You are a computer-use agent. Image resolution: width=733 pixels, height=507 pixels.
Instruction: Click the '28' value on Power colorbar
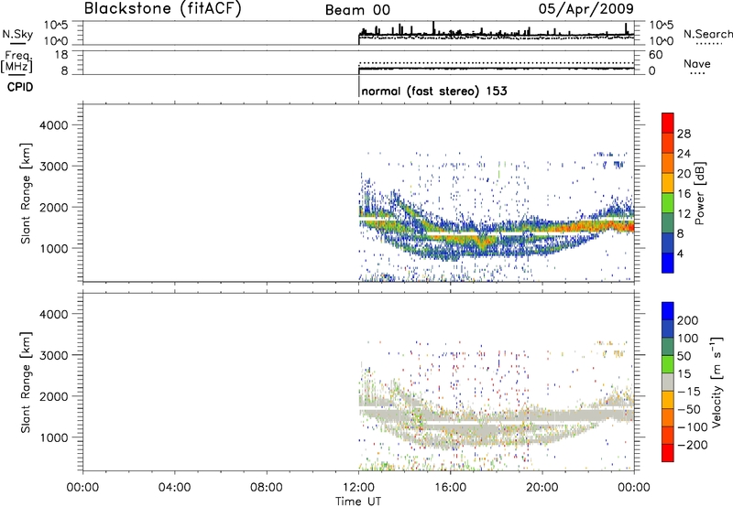(684, 134)
